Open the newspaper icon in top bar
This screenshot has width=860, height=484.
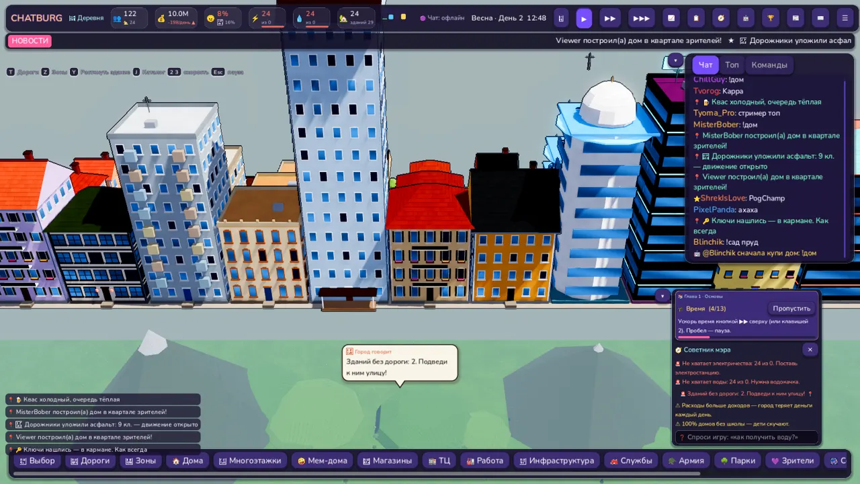click(795, 18)
